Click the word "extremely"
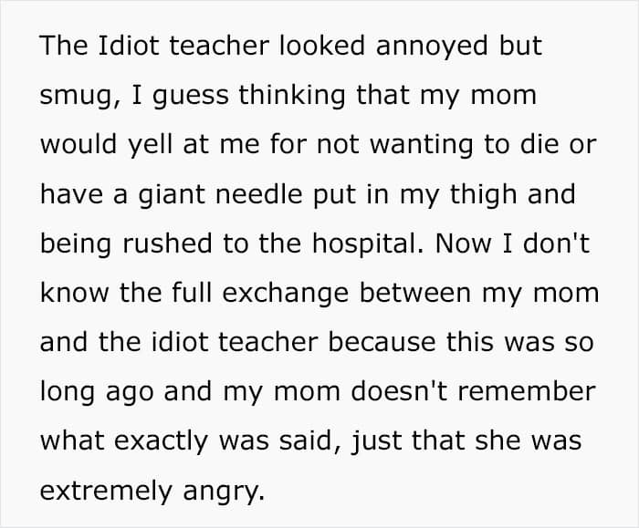The image size is (639, 528). pyautogui.click(x=107, y=491)
